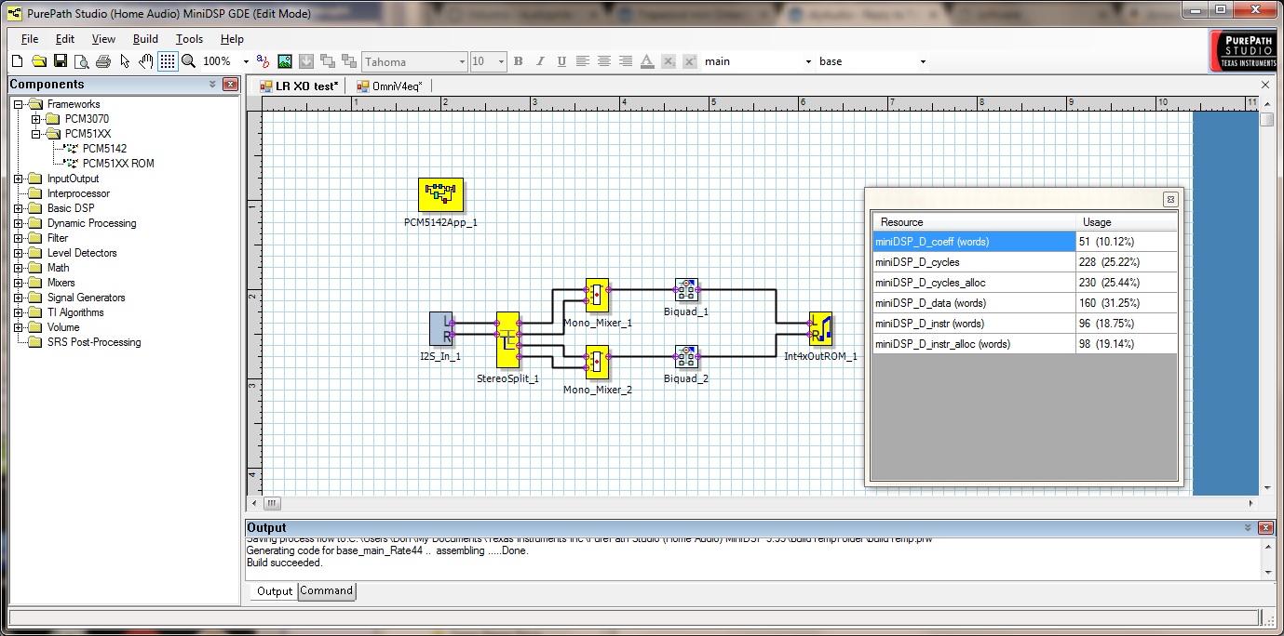This screenshot has width=1284, height=636.
Task: Expand the Basic DSP folder
Action: tap(20, 208)
